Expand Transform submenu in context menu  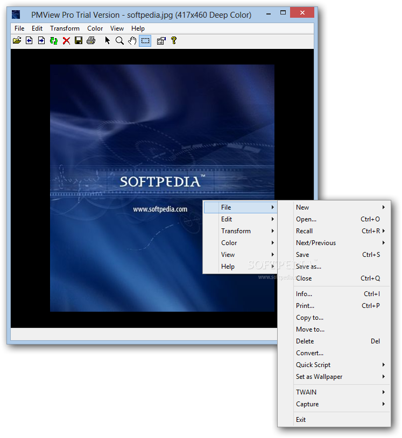(x=241, y=231)
